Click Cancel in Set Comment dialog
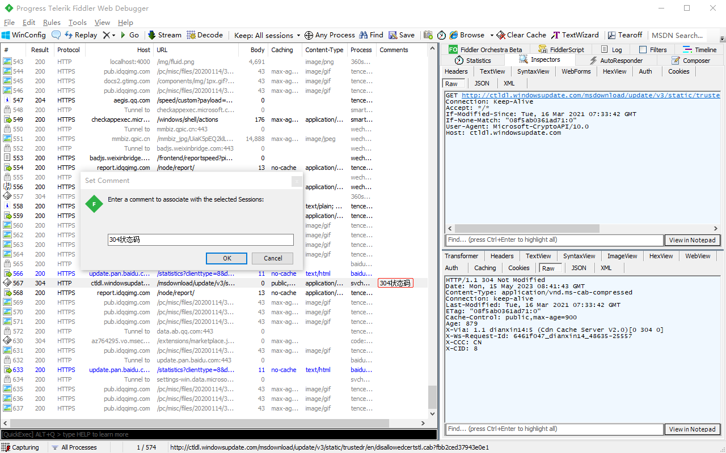 point(273,258)
